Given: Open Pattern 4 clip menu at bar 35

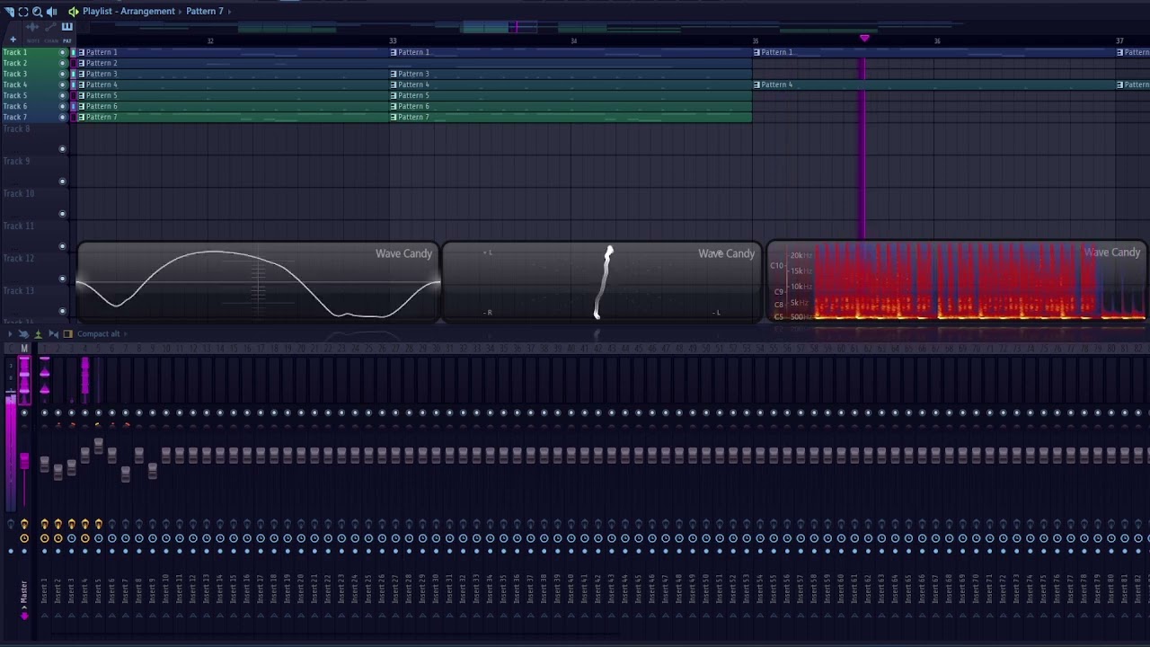Looking at the screenshot, I should pyautogui.click(x=756, y=84).
